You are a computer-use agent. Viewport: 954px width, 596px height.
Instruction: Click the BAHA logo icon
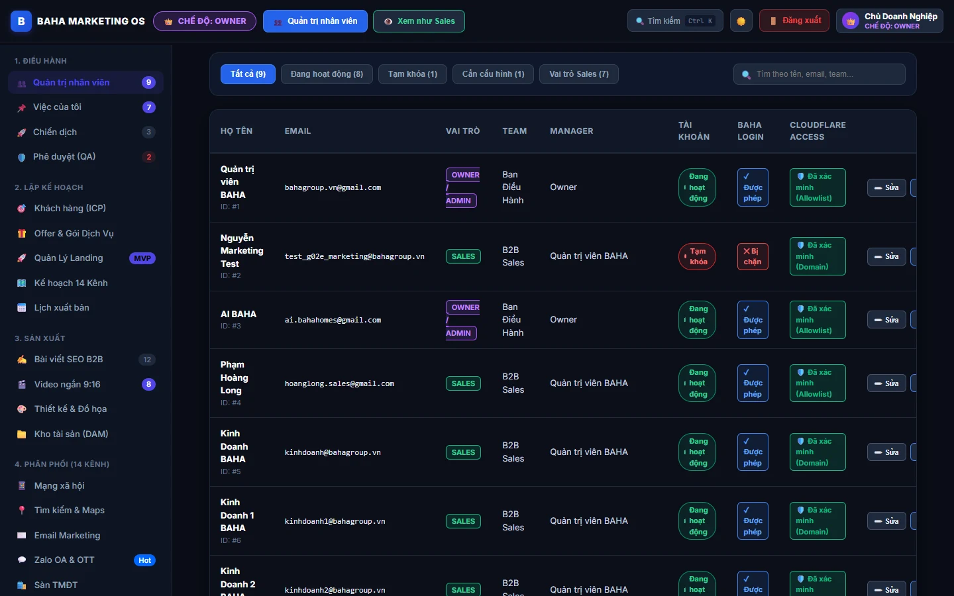tap(21, 21)
